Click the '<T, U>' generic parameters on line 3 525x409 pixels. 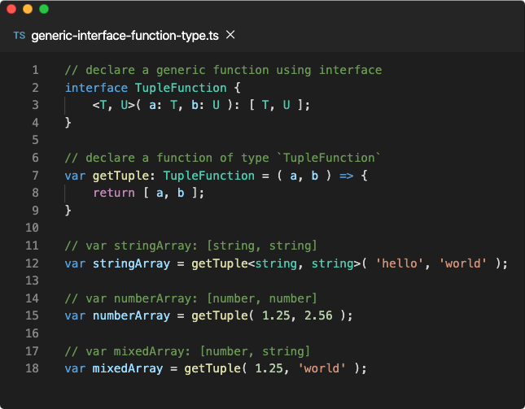pos(113,105)
